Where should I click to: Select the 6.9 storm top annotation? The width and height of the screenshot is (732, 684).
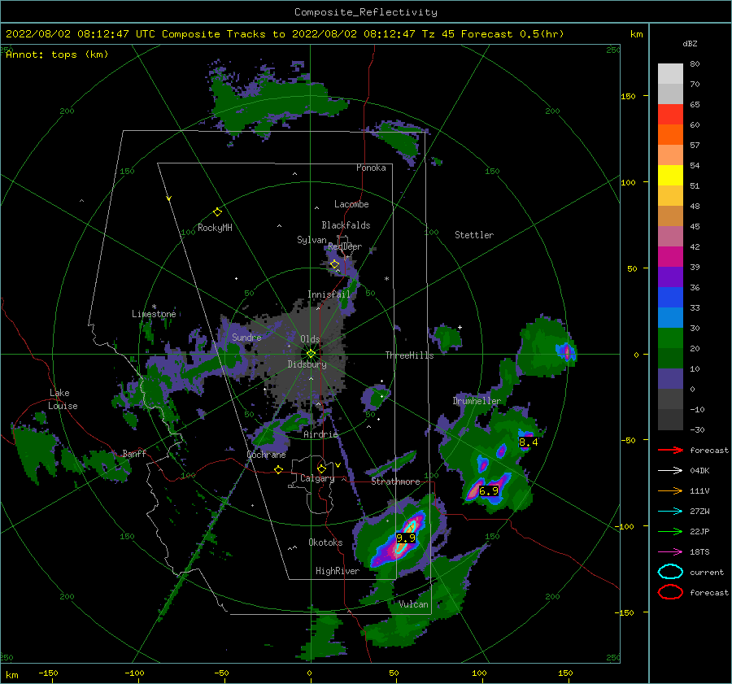click(489, 490)
